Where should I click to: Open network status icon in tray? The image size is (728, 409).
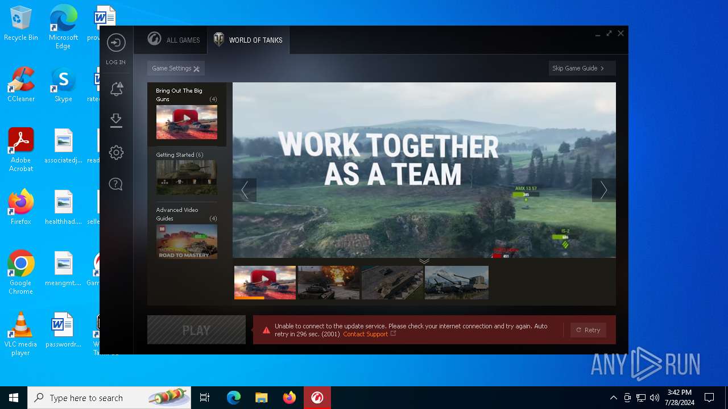[x=641, y=398]
